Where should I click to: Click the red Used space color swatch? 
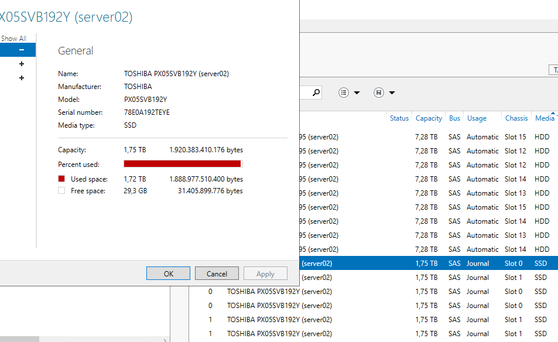pyautogui.click(x=61, y=179)
